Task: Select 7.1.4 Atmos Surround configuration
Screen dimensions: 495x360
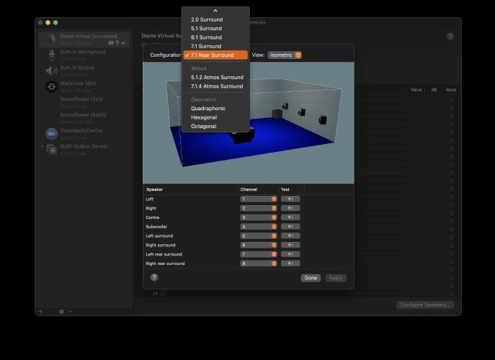Action: click(217, 86)
